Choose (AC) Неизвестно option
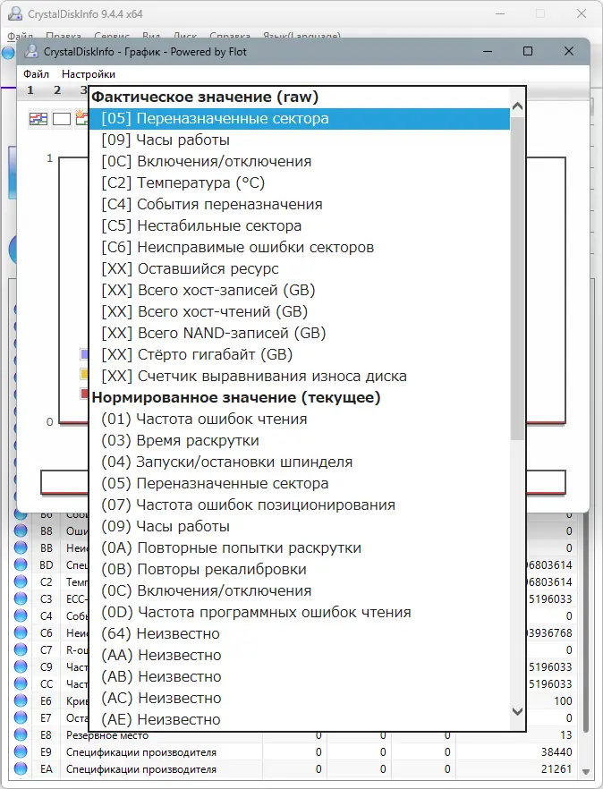This screenshot has height=789, width=603. pos(300,698)
